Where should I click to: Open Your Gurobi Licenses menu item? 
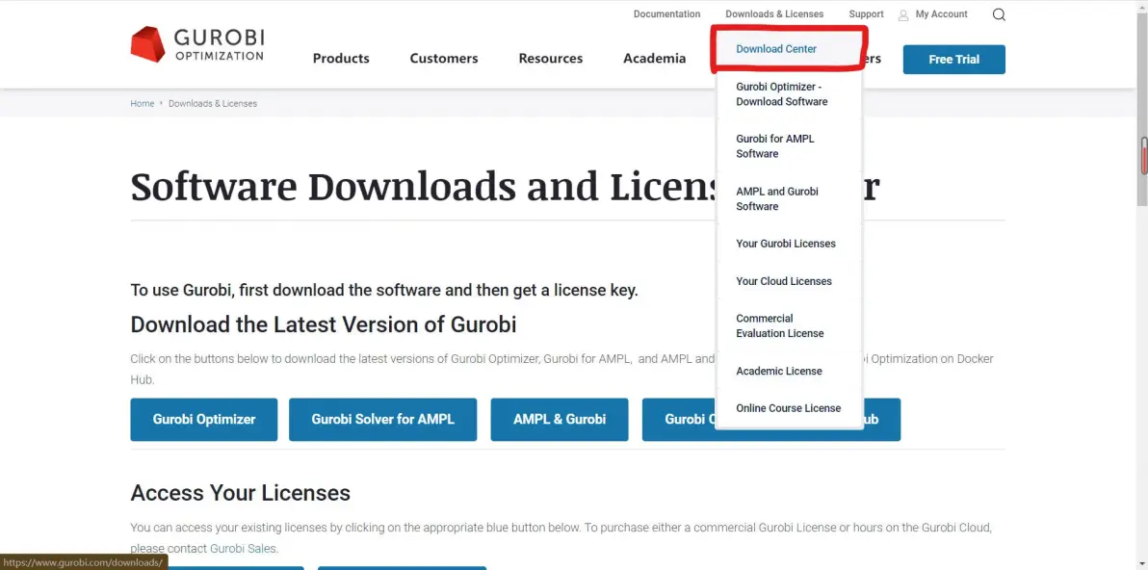coord(789,244)
